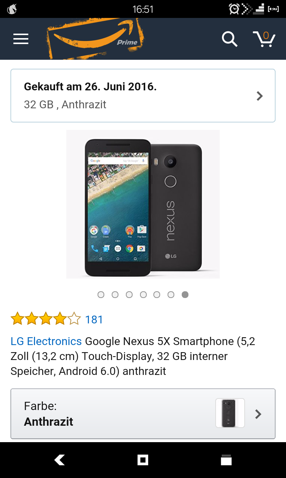This screenshot has height=478, width=286.
Task: Tap the Amazon Prime logo
Action: coord(95,39)
